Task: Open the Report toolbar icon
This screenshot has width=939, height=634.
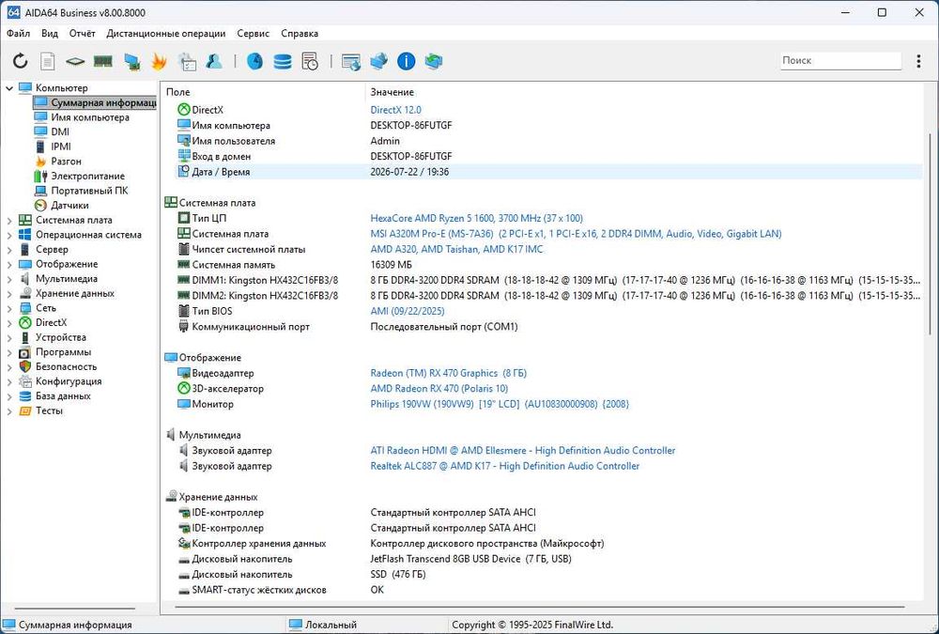Action: tap(48, 61)
